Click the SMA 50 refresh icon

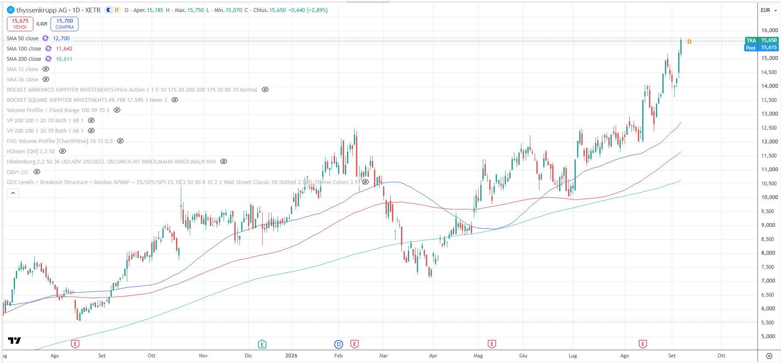pos(45,38)
